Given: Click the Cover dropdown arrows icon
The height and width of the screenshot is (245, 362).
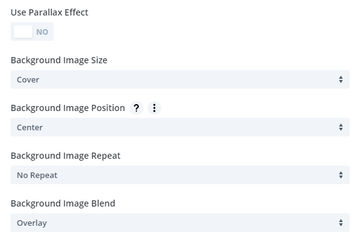Looking at the screenshot, I should (341, 79).
